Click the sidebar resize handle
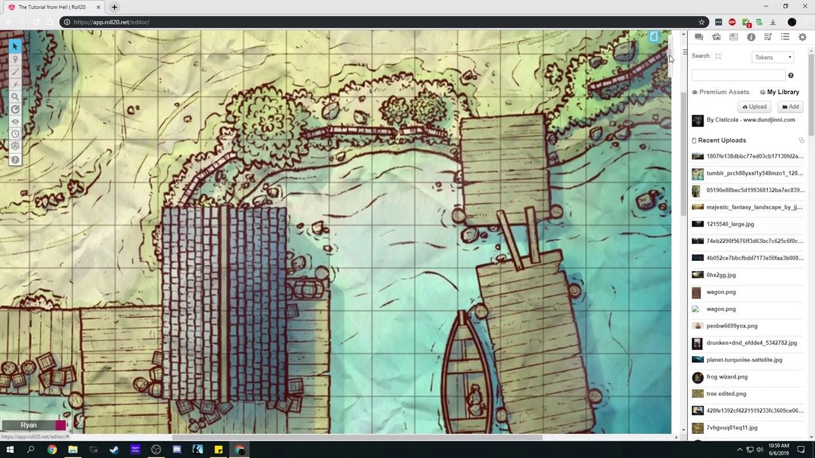Image resolution: width=815 pixels, height=458 pixels. [684, 52]
